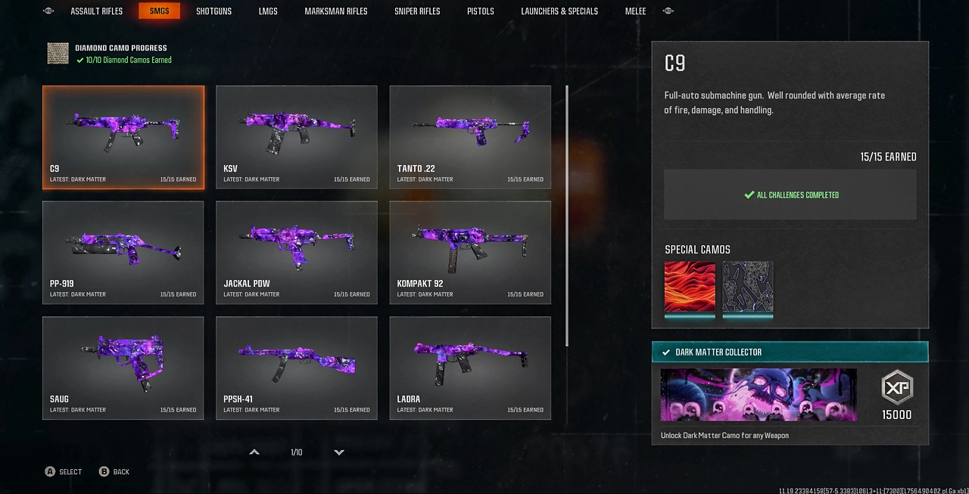
Task: Click the Dark Matter Collector checkmark
Action: (666, 352)
